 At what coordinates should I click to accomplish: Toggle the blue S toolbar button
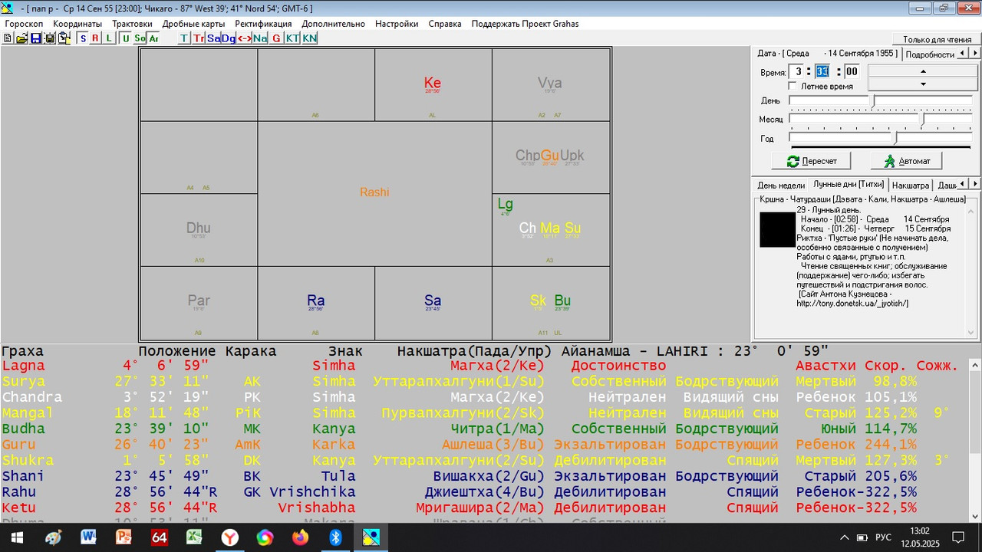pyautogui.click(x=83, y=38)
